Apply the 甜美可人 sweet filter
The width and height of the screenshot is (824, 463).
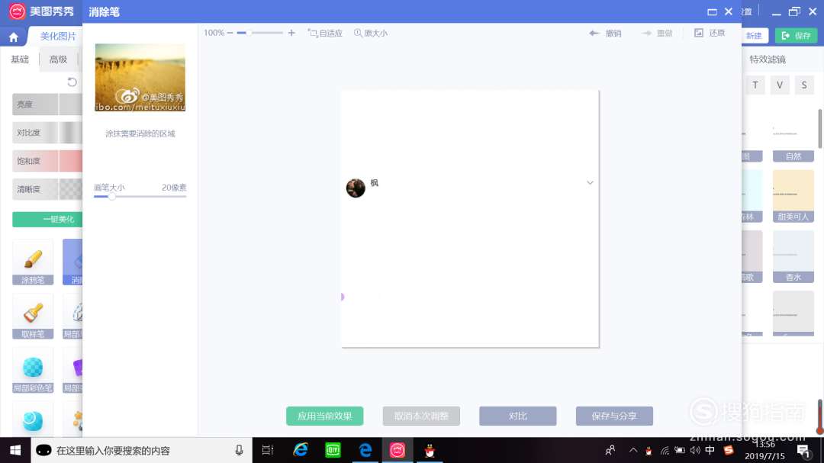(x=793, y=196)
